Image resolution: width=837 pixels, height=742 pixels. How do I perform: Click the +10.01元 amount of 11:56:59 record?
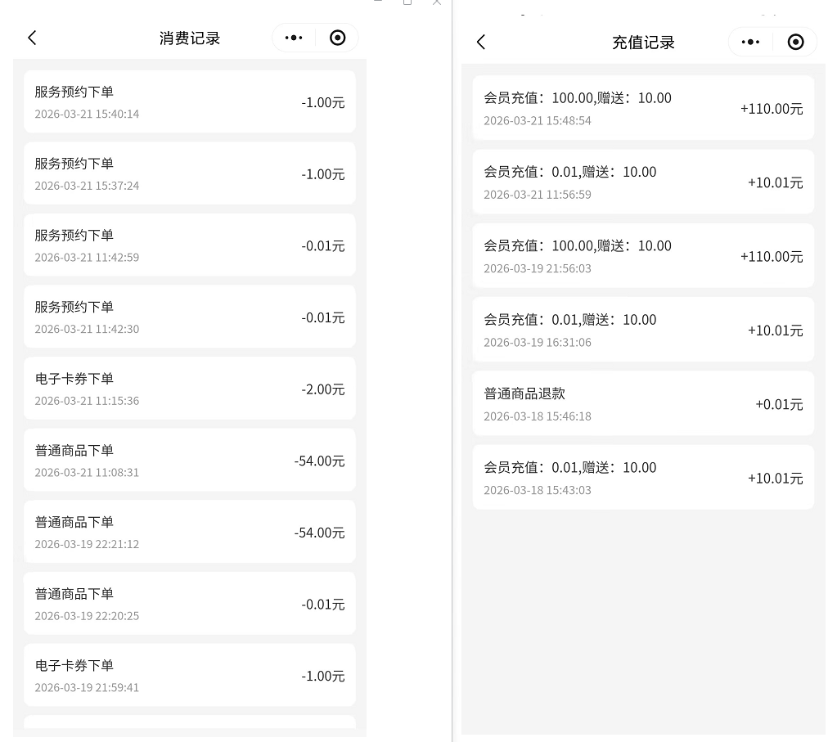pos(775,182)
